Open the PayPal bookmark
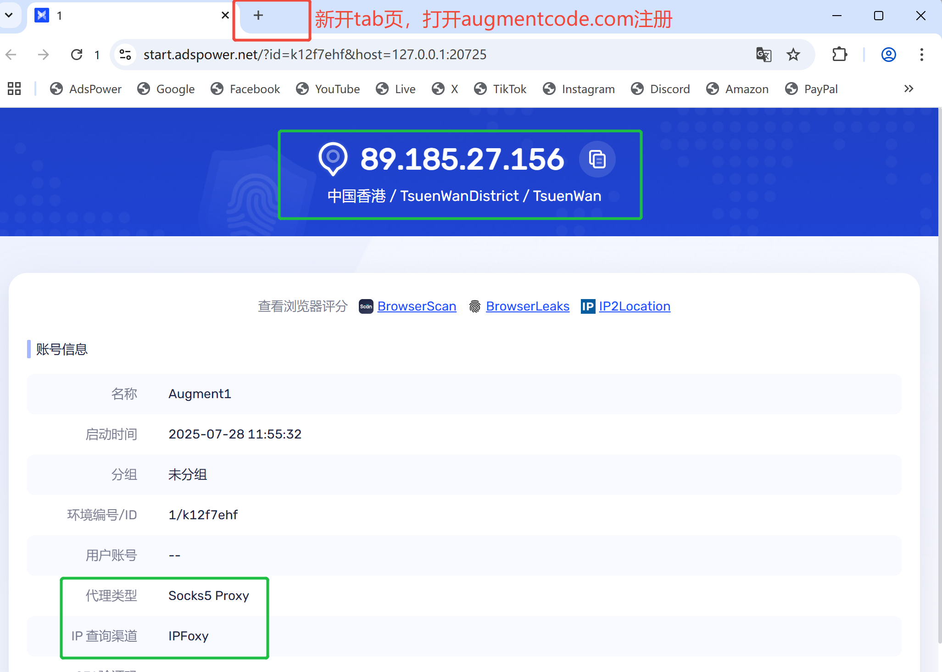Image resolution: width=942 pixels, height=672 pixels. (811, 89)
